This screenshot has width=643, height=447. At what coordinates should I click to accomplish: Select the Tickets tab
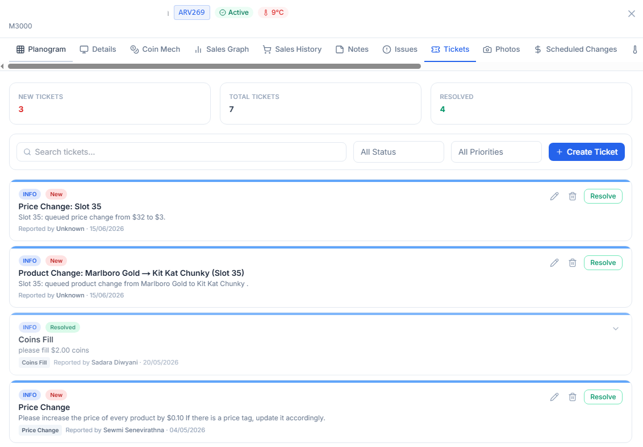pyautogui.click(x=450, y=49)
